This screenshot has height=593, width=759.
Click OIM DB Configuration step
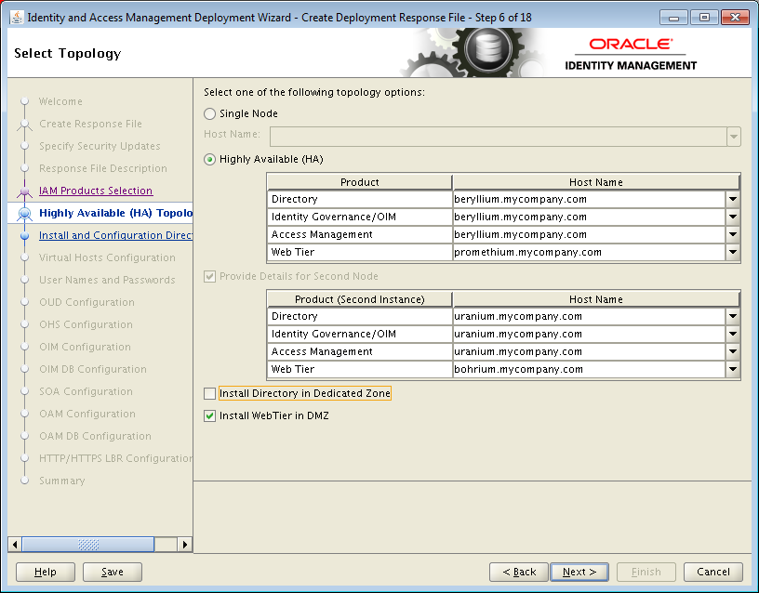(92, 369)
